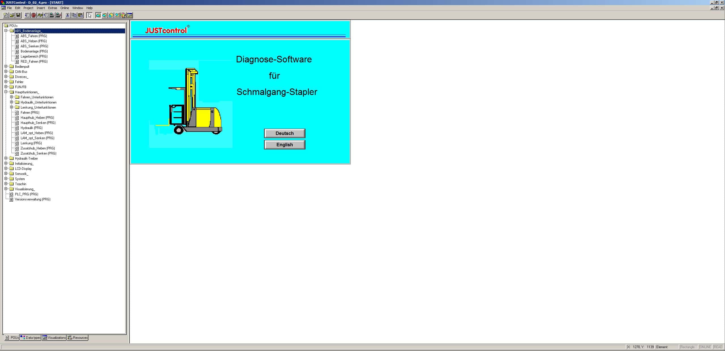Select the Visualization element tool
Viewport: 725px width, 351px height.
[130, 15]
